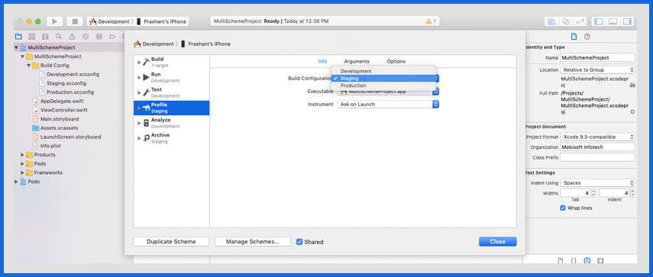The width and height of the screenshot is (653, 277).
Task: Open the File Template library icon
Action: [561, 261]
